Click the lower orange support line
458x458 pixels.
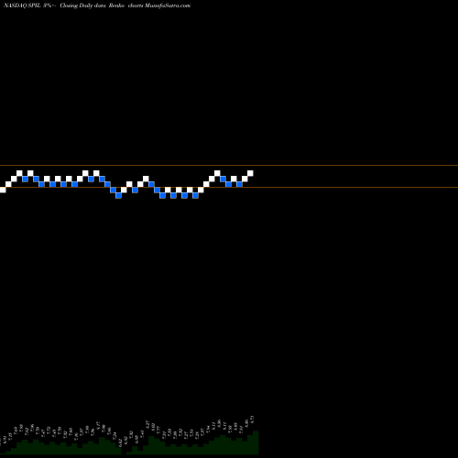coord(229,187)
